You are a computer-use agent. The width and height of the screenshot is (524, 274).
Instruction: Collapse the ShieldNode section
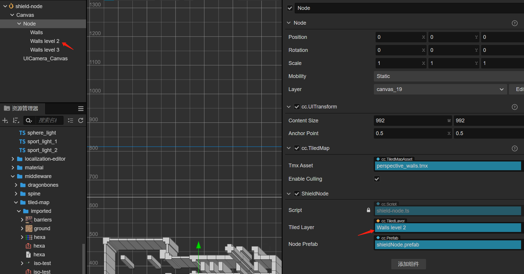point(289,194)
